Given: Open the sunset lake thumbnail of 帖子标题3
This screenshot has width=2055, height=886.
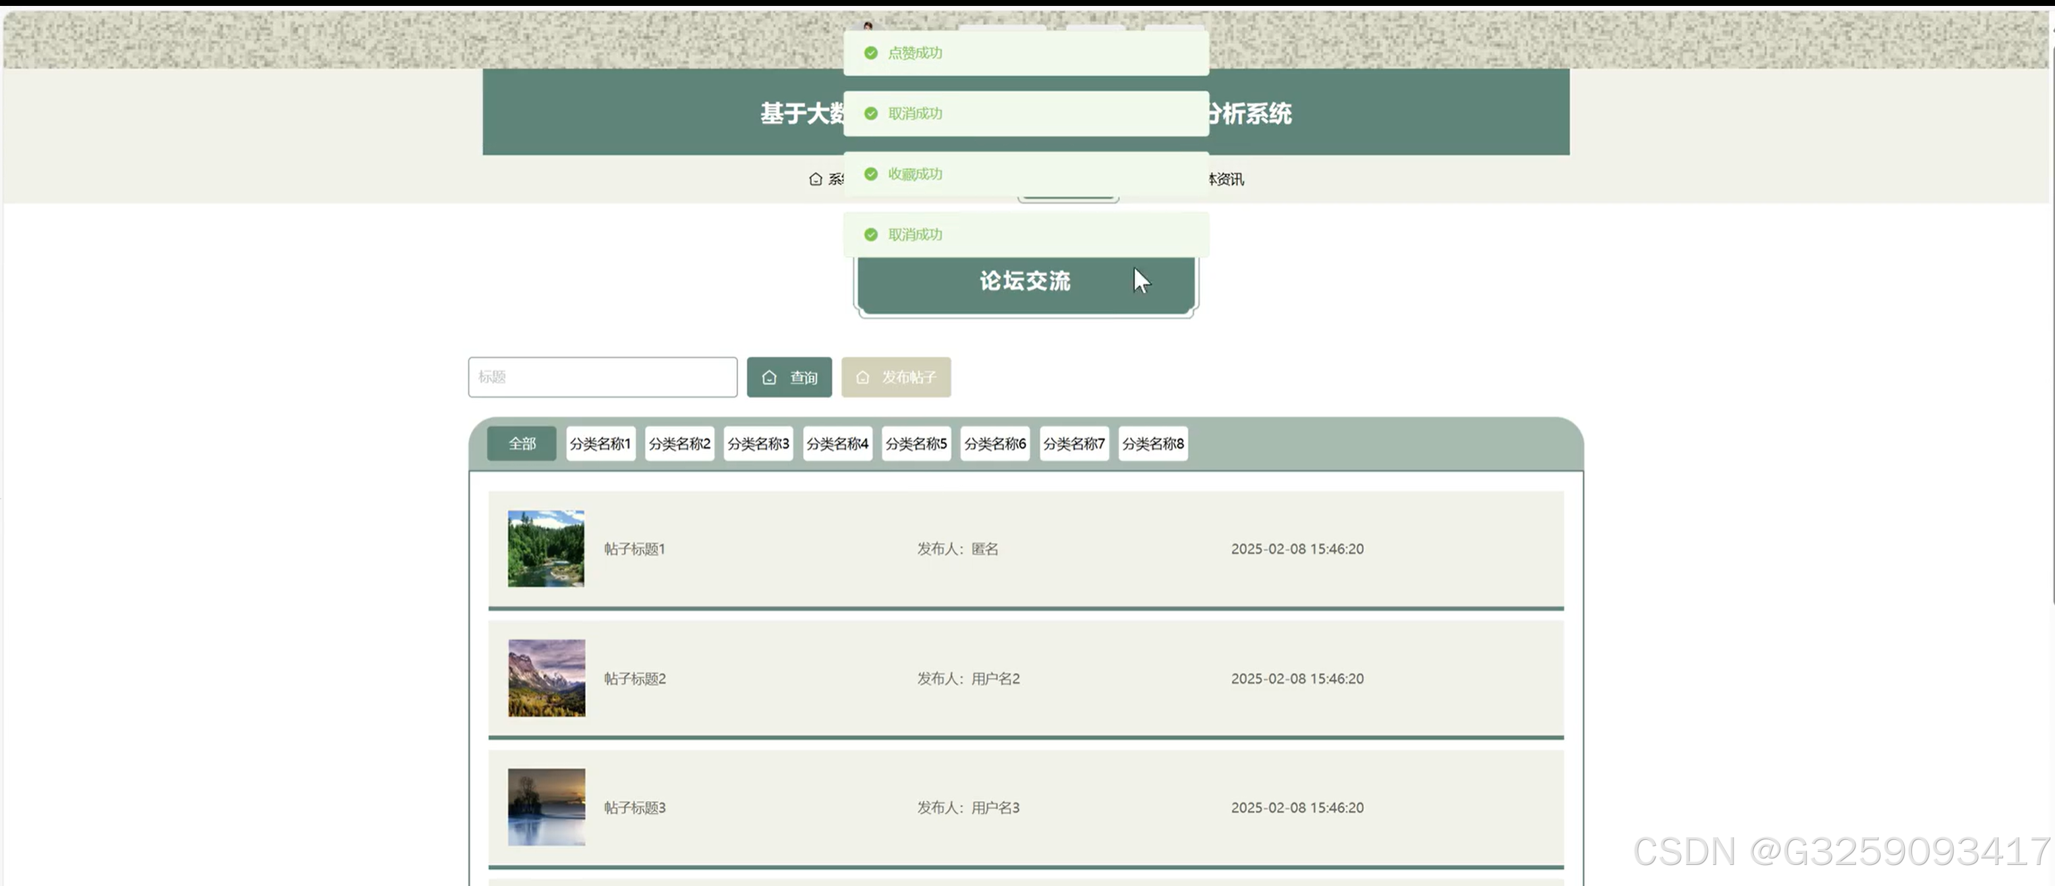Looking at the screenshot, I should [x=546, y=807].
